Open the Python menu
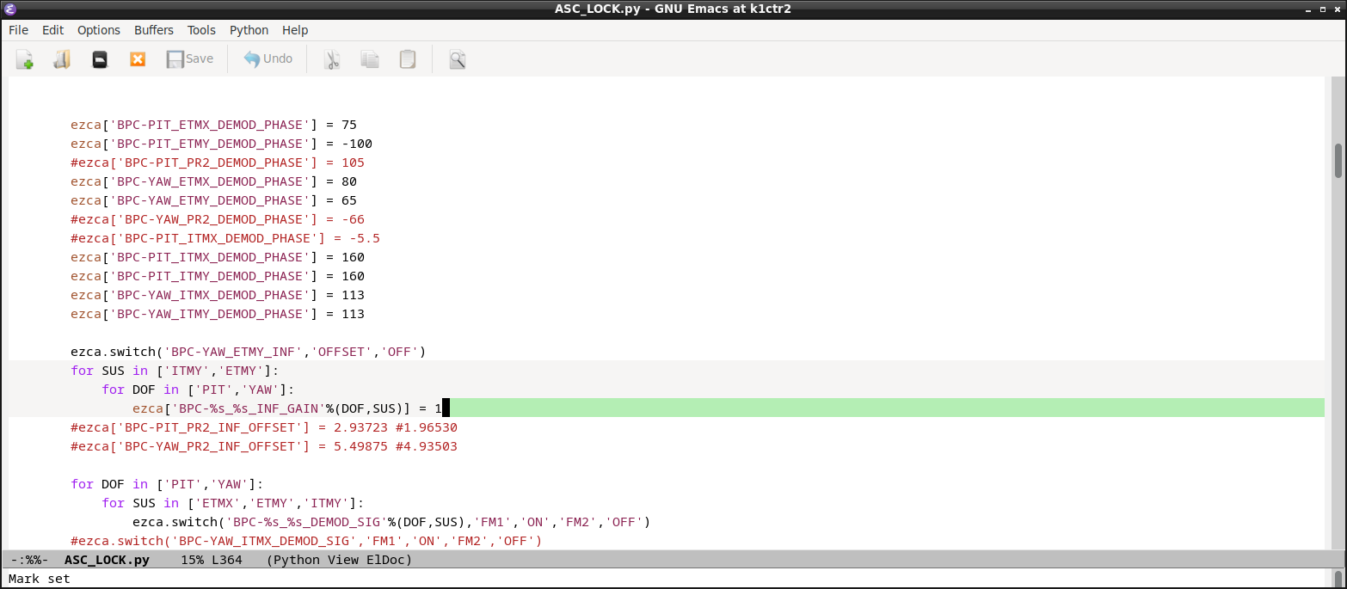Viewport: 1347px width, 589px height. (249, 30)
